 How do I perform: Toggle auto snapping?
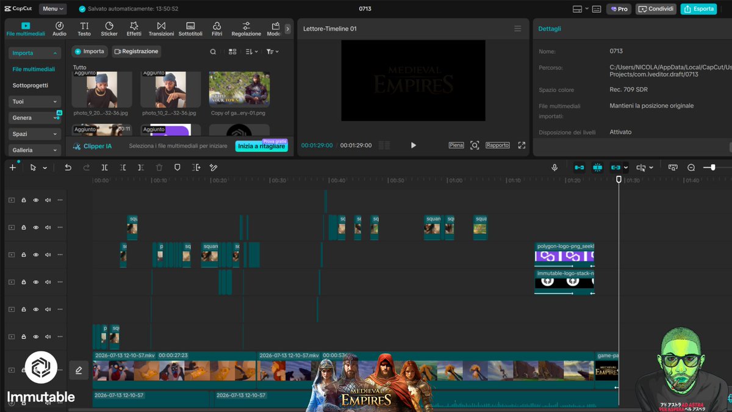coord(597,167)
